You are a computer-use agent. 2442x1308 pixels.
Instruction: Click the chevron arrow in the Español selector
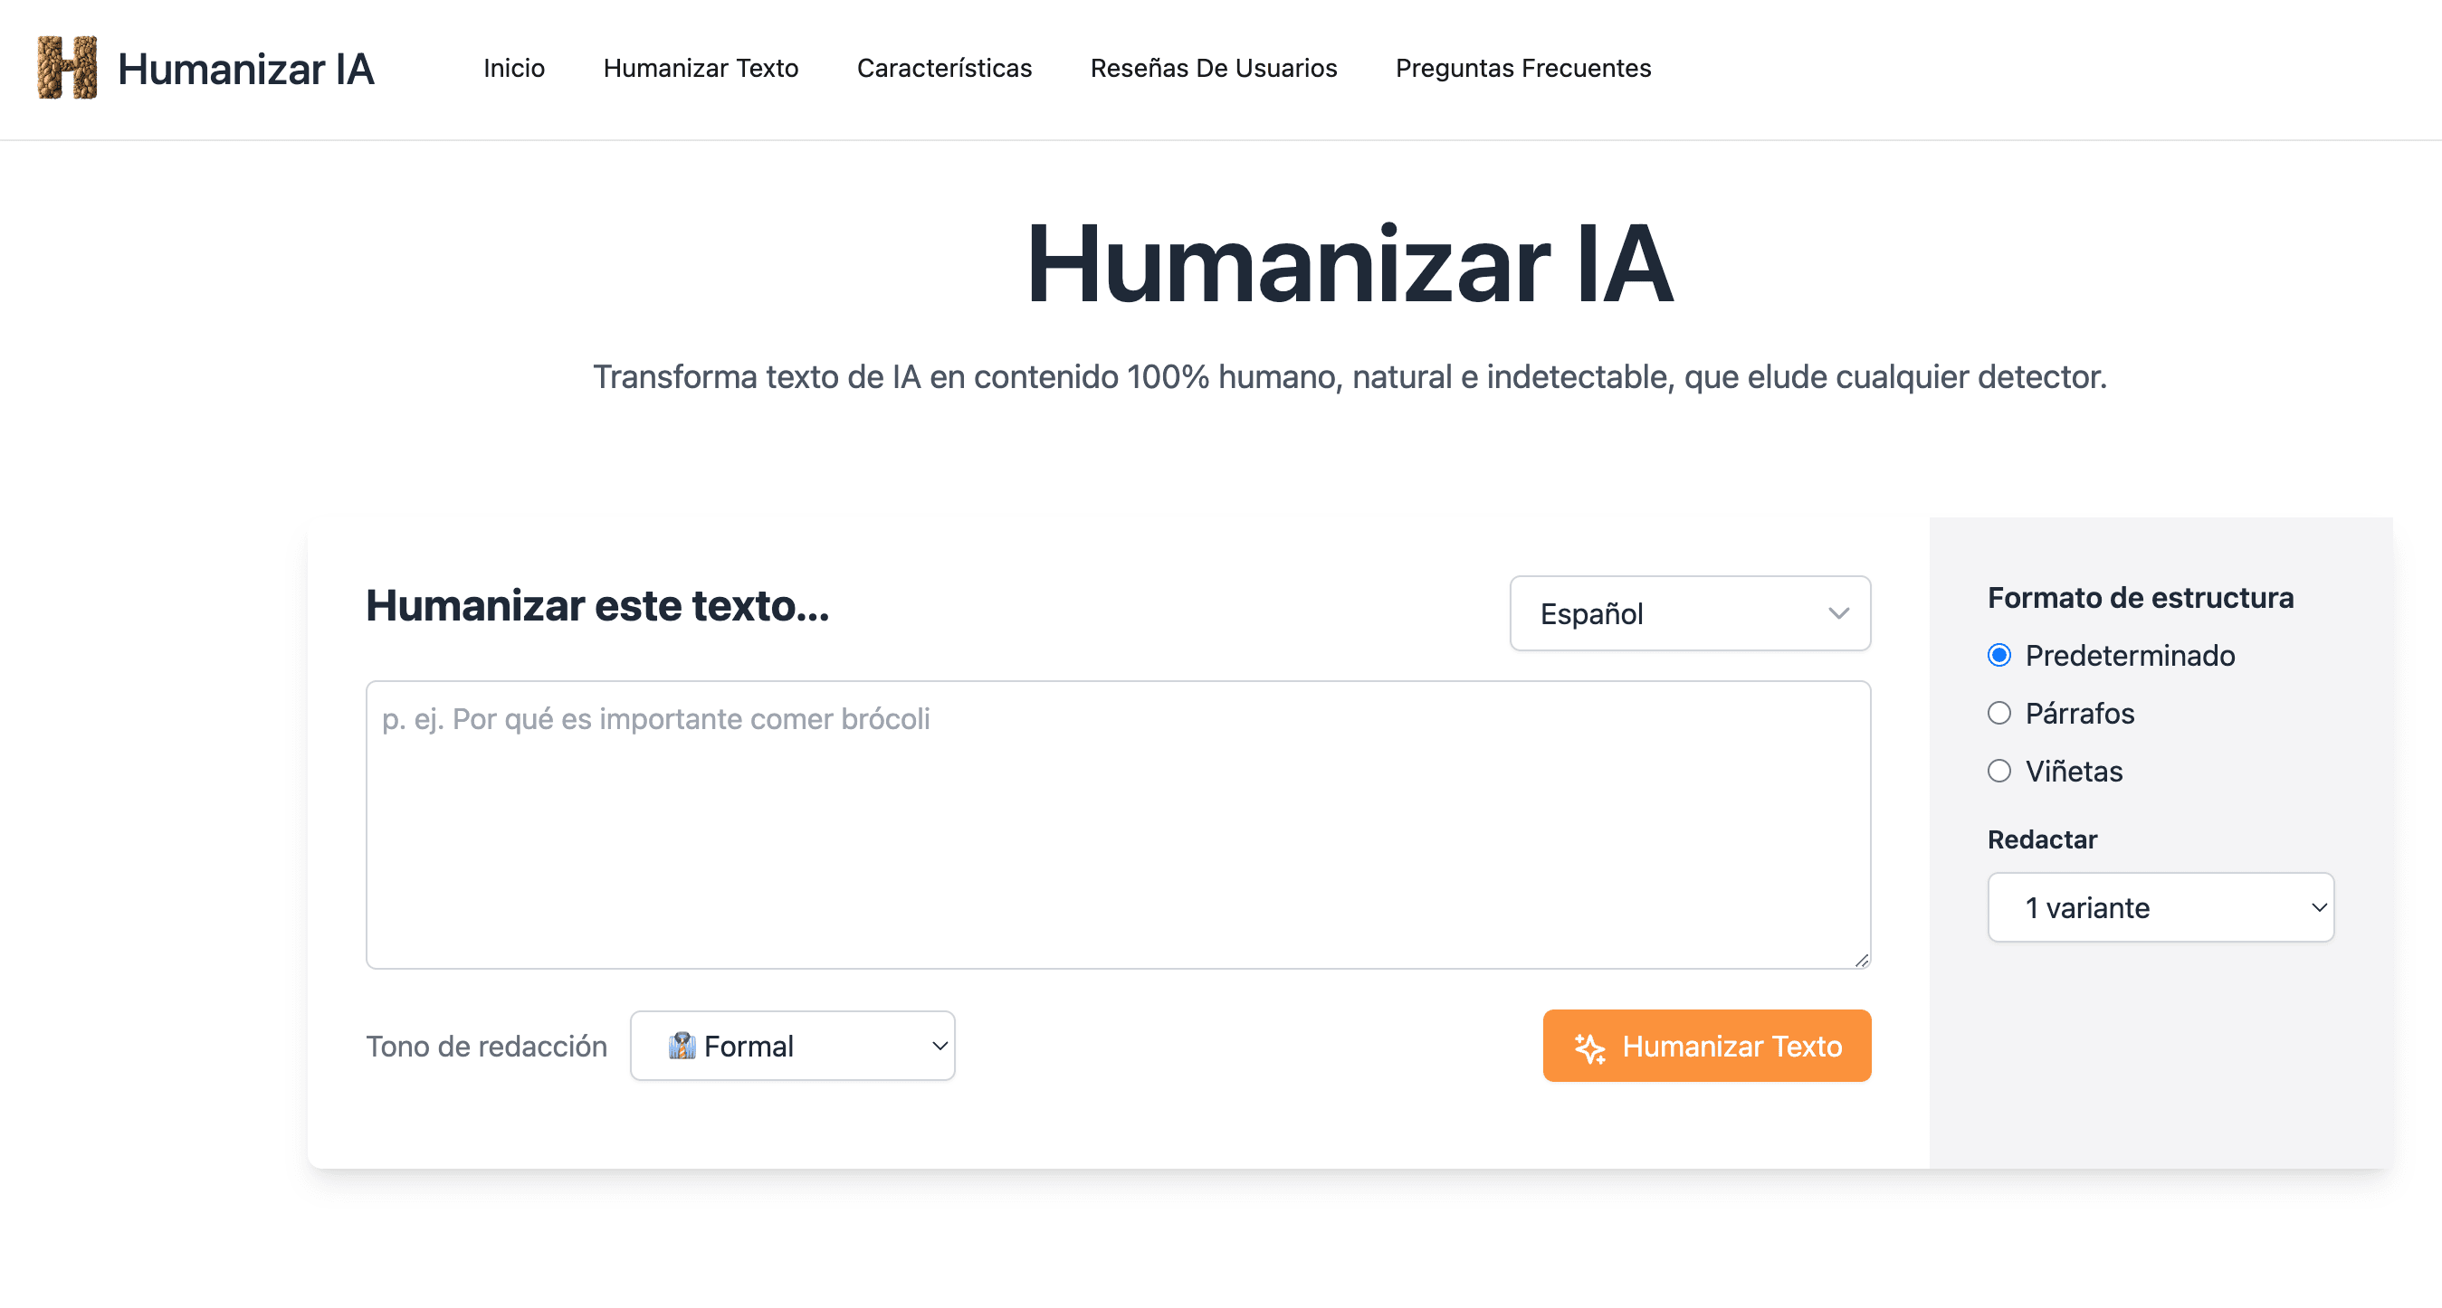coord(1838,613)
